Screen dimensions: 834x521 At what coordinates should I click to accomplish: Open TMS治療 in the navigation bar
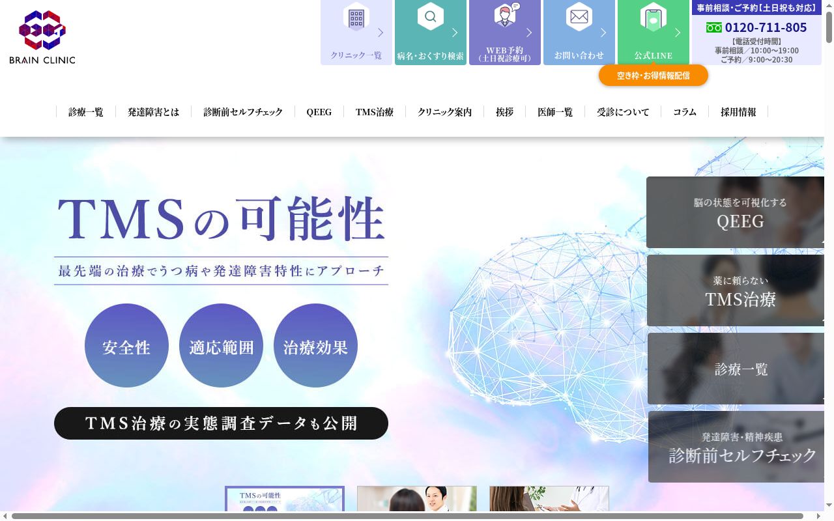coord(375,112)
